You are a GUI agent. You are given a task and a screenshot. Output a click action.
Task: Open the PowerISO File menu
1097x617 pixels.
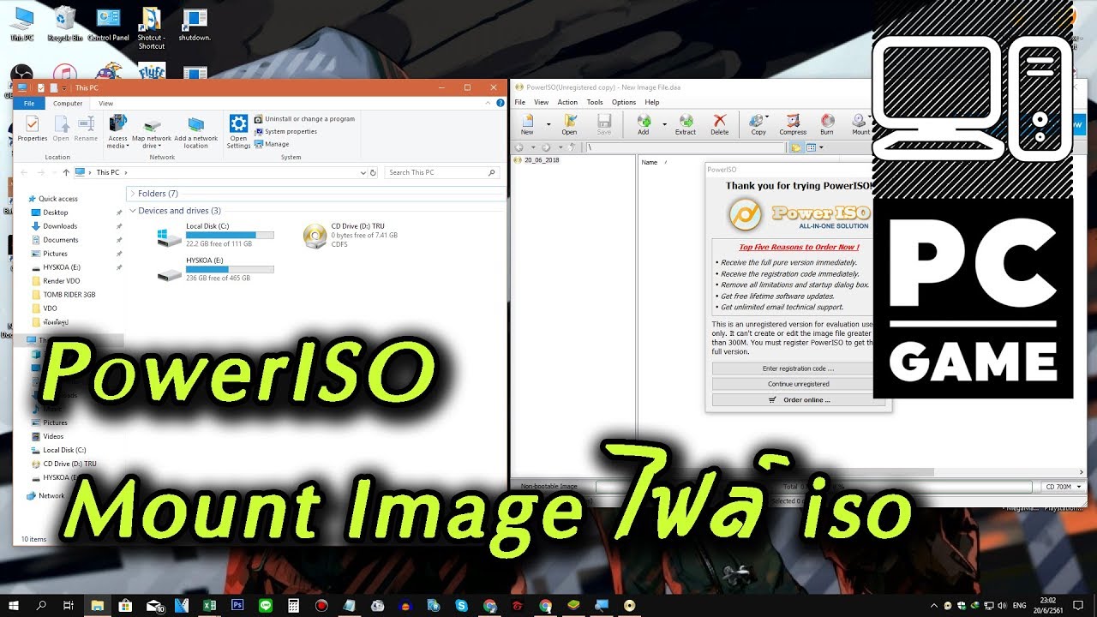(x=519, y=102)
